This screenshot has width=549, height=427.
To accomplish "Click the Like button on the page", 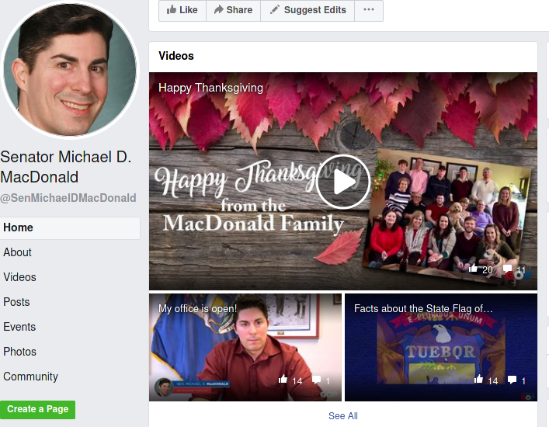I will (182, 10).
